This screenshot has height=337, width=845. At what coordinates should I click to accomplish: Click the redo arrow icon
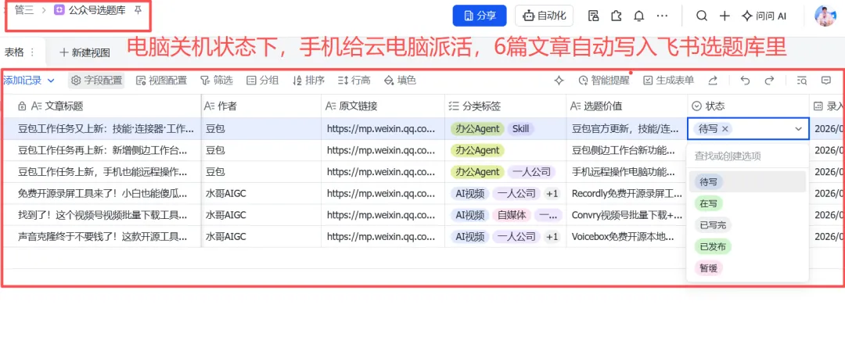[770, 81]
